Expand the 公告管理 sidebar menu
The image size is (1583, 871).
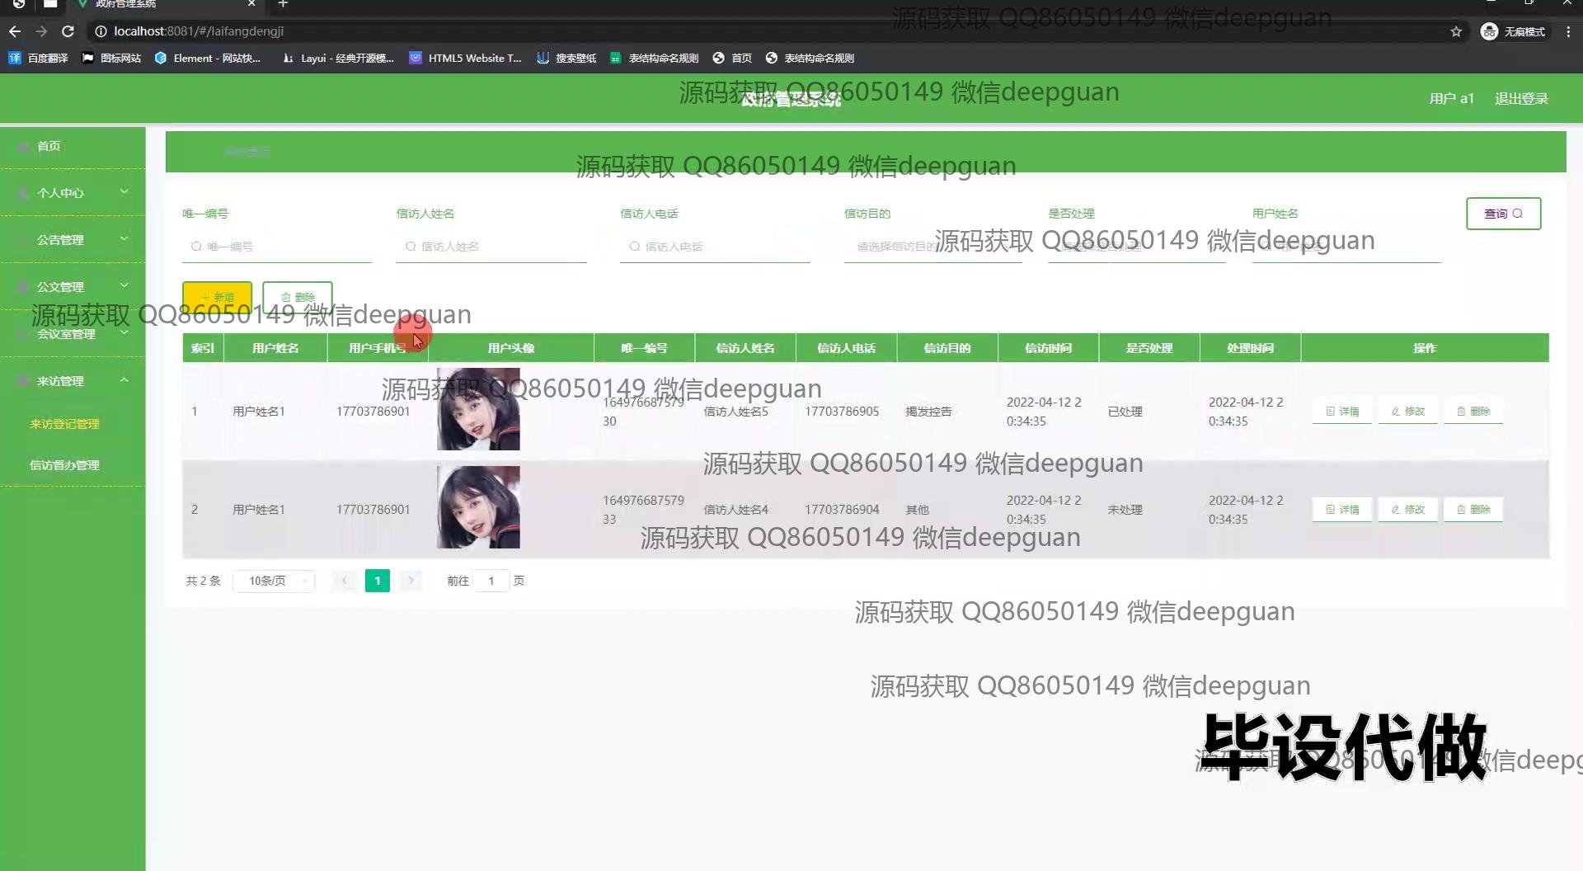[x=73, y=240]
